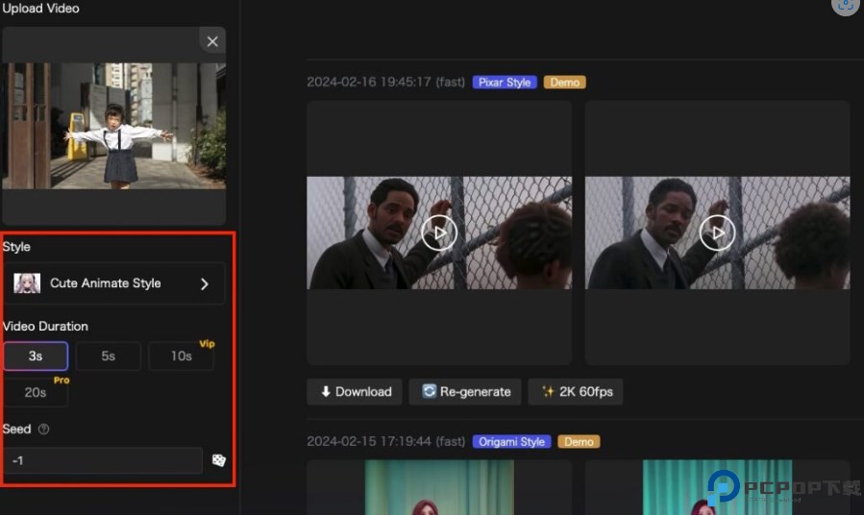The image size is (864, 515).
Task: Select the 3s video duration
Action: pos(36,356)
